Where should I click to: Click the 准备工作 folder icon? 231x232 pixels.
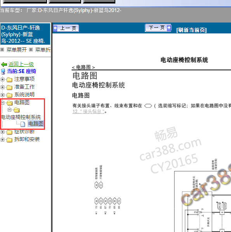(9, 87)
